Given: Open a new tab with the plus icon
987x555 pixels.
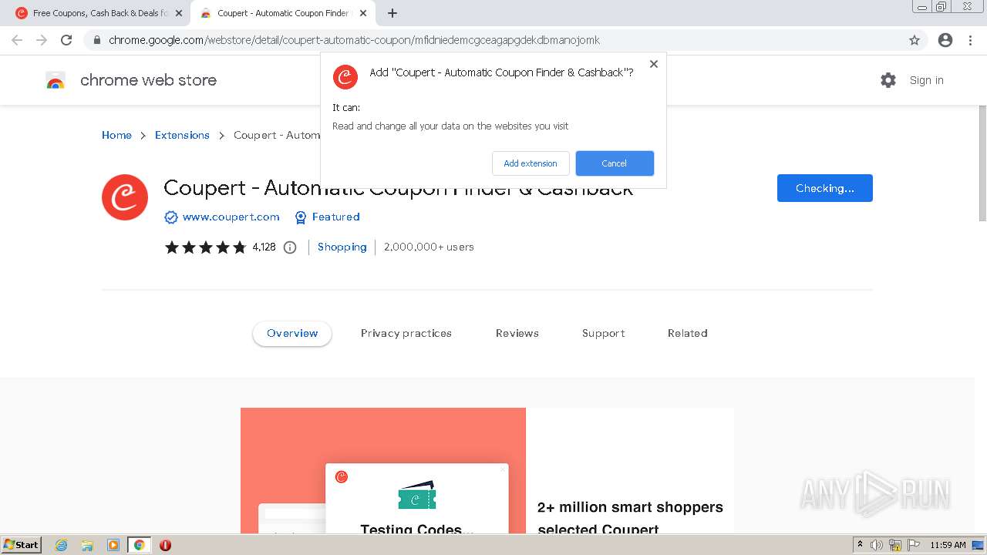Looking at the screenshot, I should (x=392, y=13).
